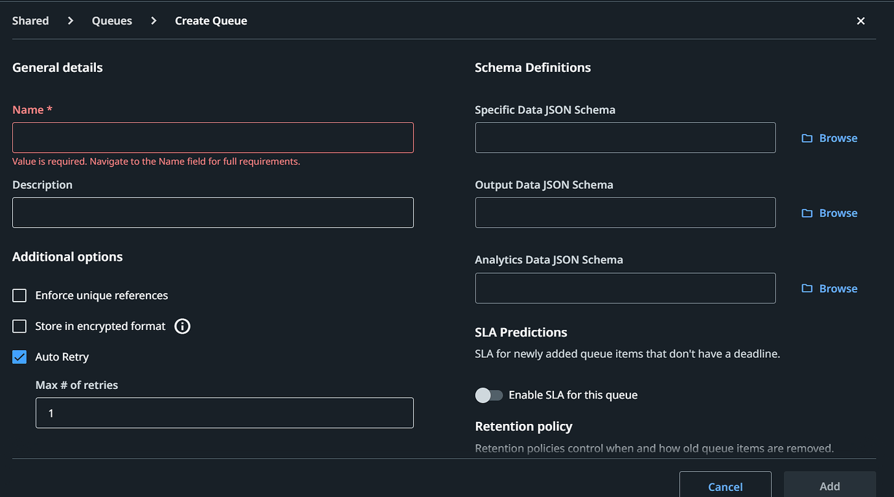Screen dimensions: 894x497
Task: Click folder icon for Specific Data schema
Action: tap(807, 138)
